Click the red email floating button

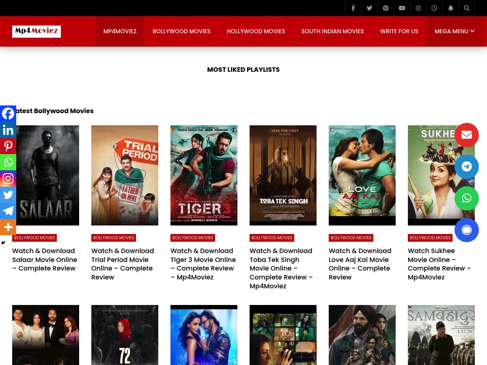467,135
